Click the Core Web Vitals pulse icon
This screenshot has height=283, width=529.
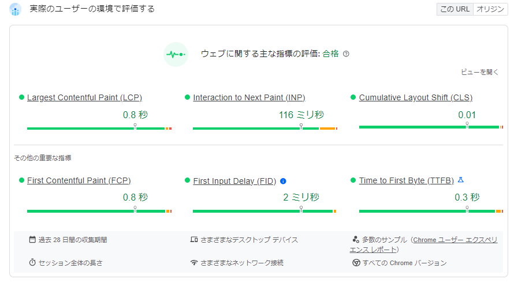[176, 54]
